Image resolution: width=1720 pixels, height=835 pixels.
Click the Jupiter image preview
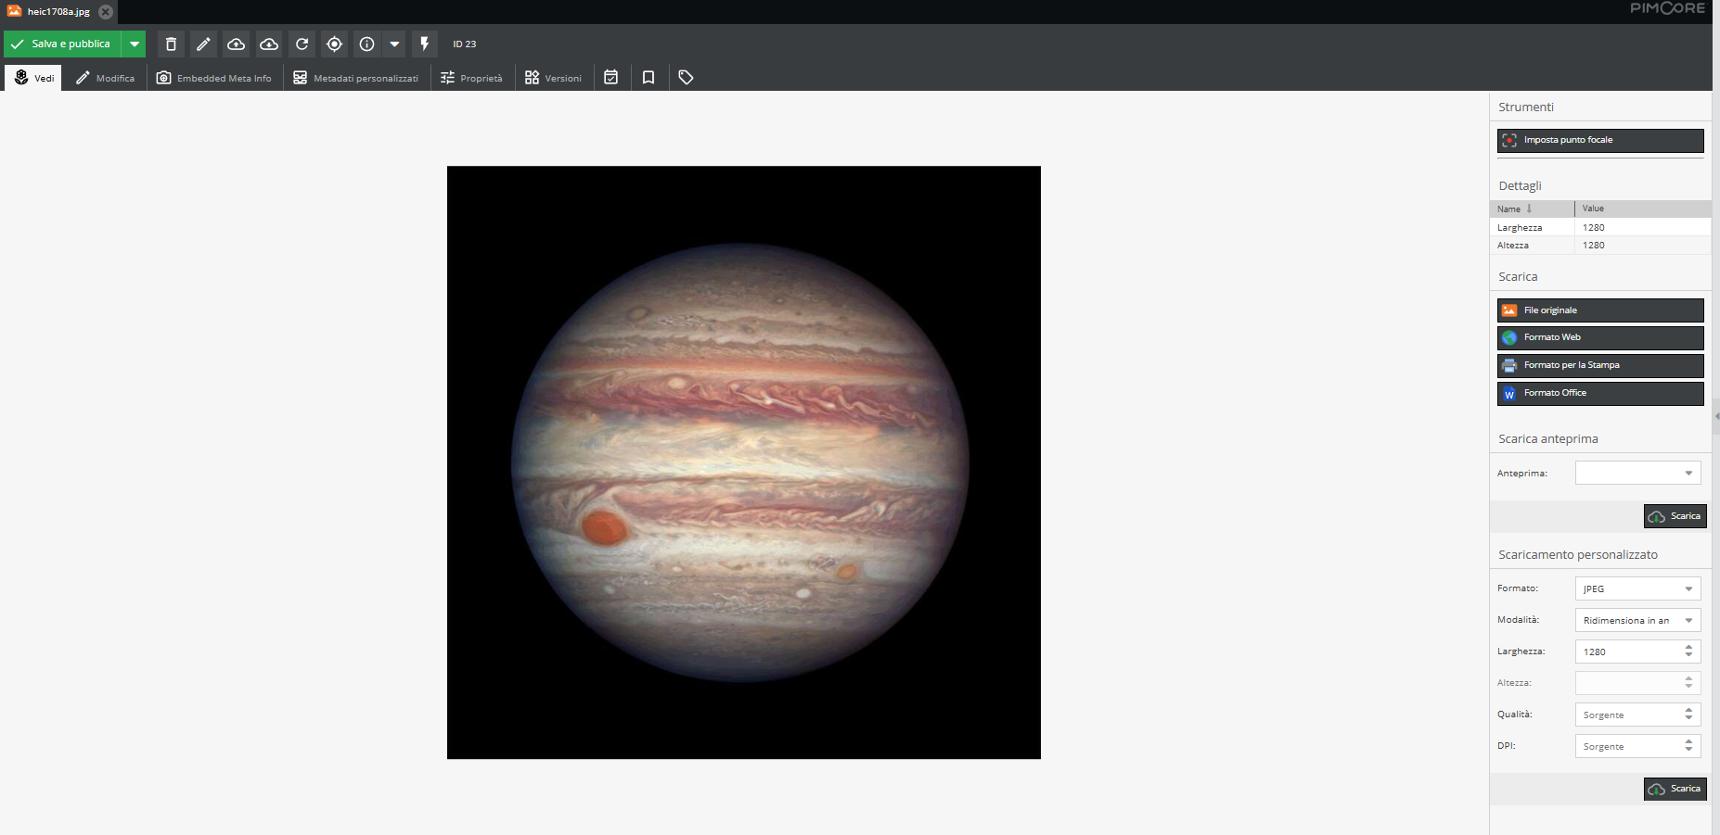pos(743,462)
